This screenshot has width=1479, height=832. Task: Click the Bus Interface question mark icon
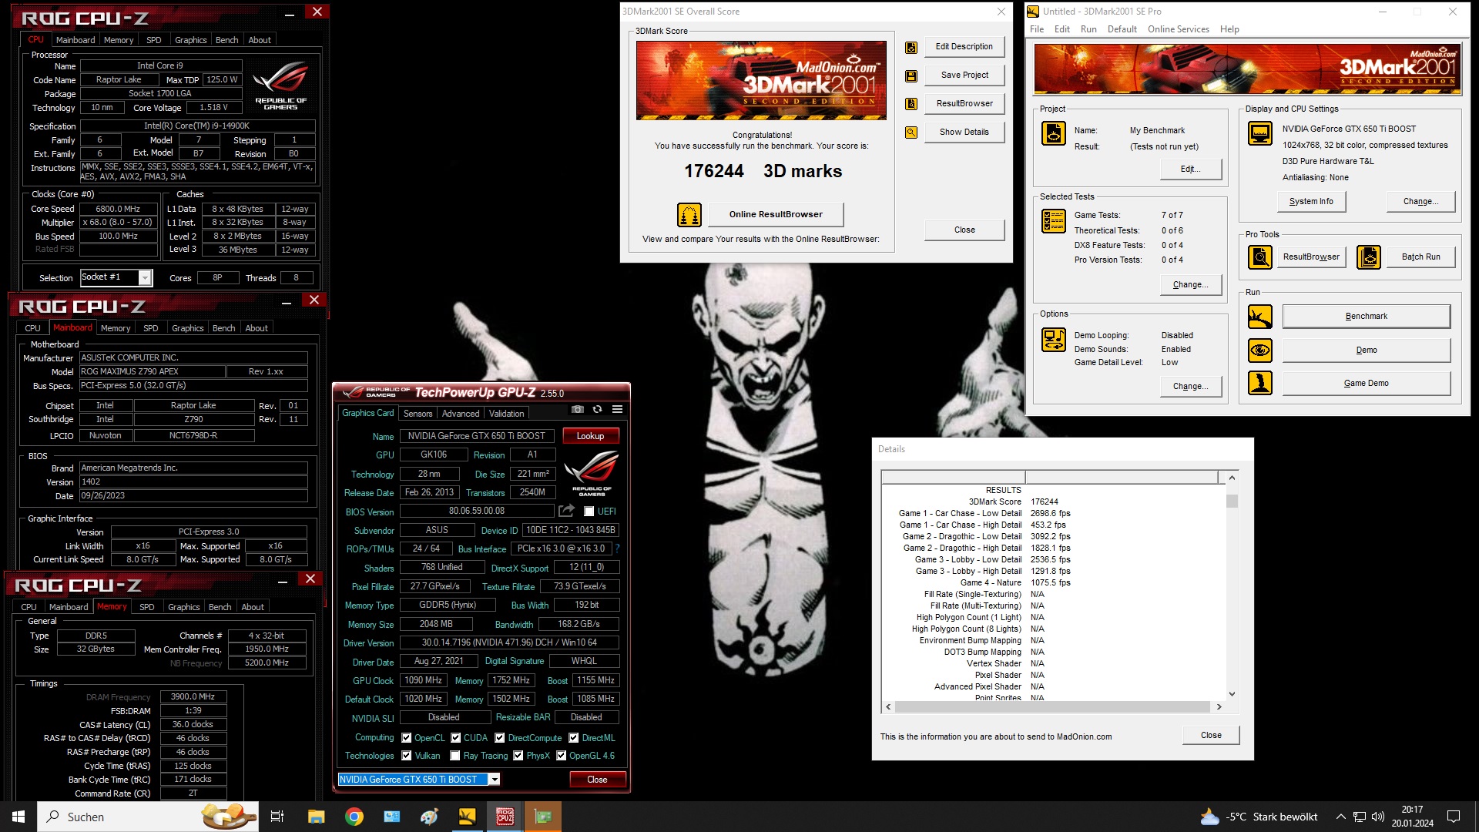(617, 549)
